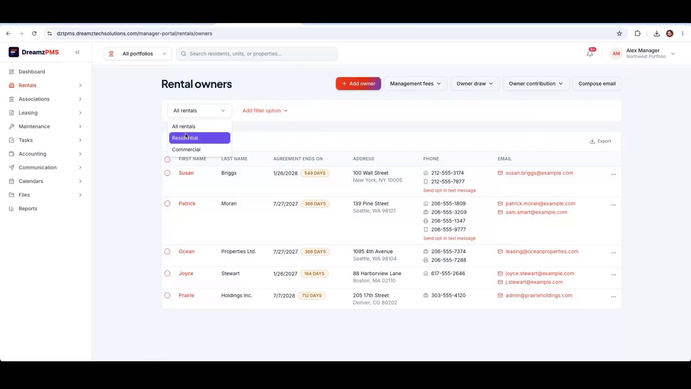Image resolution: width=691 pixels, height=389 pixels.
Task: Open the browser extensions icon
Action: point(637,33)
